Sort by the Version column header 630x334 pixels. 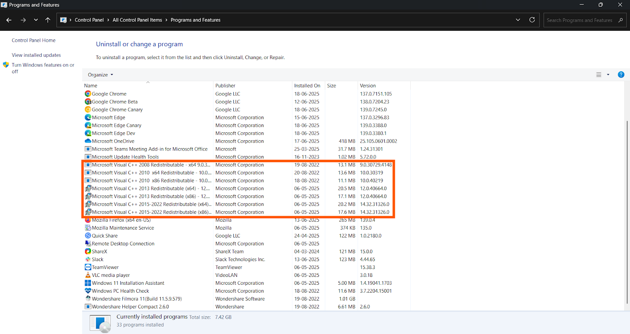tap(384, 85)
